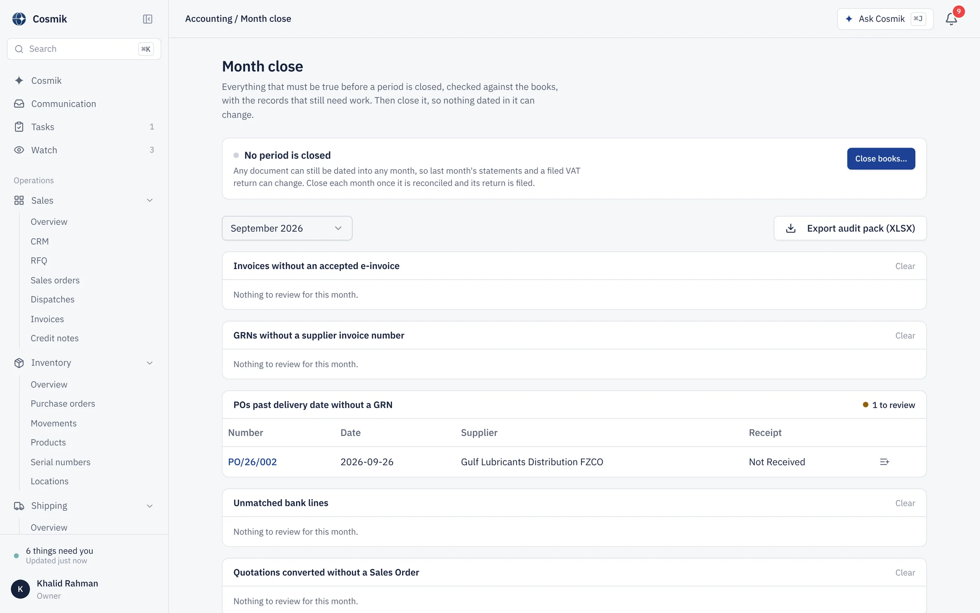Click the 'Not Received' receipt cell
This screenshot has height=613, width=980.
[777, 462]
